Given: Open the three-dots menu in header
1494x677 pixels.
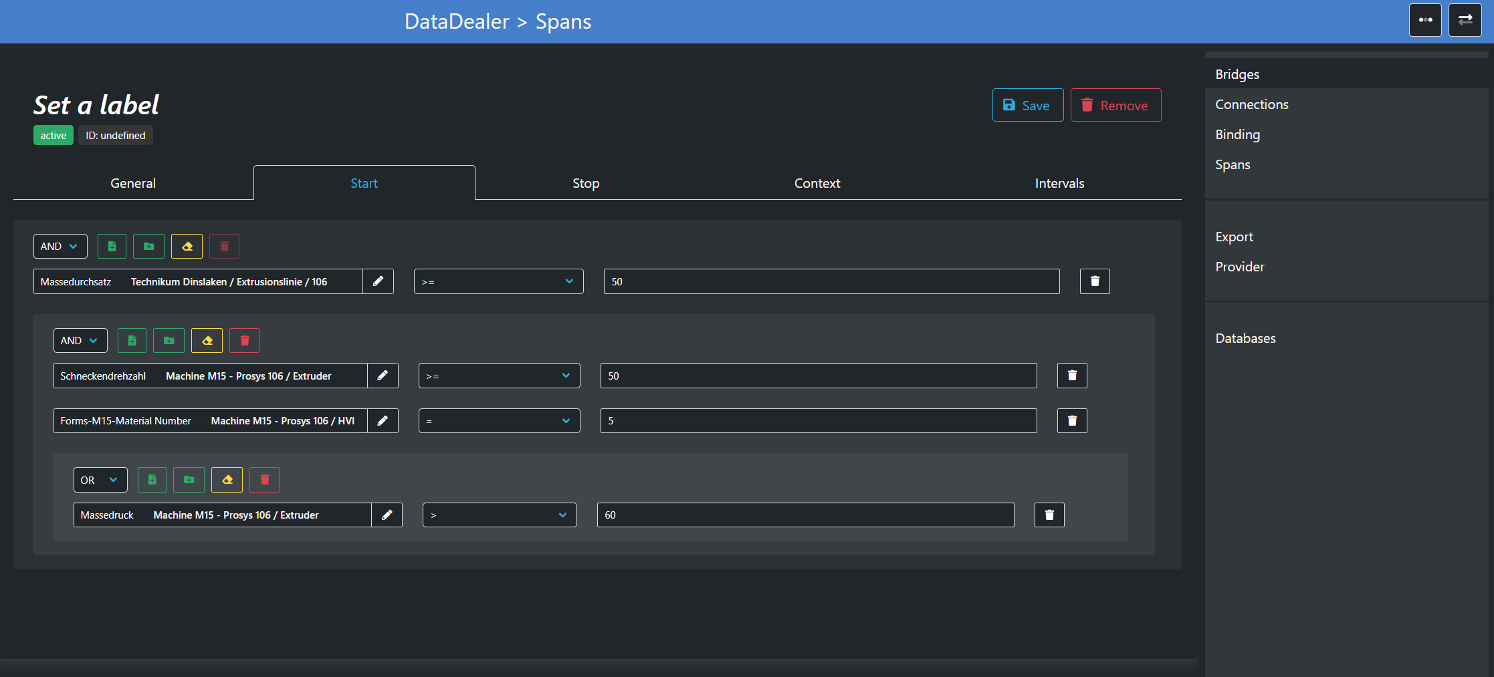Looking at the screenshot, I should (1425, 20).
